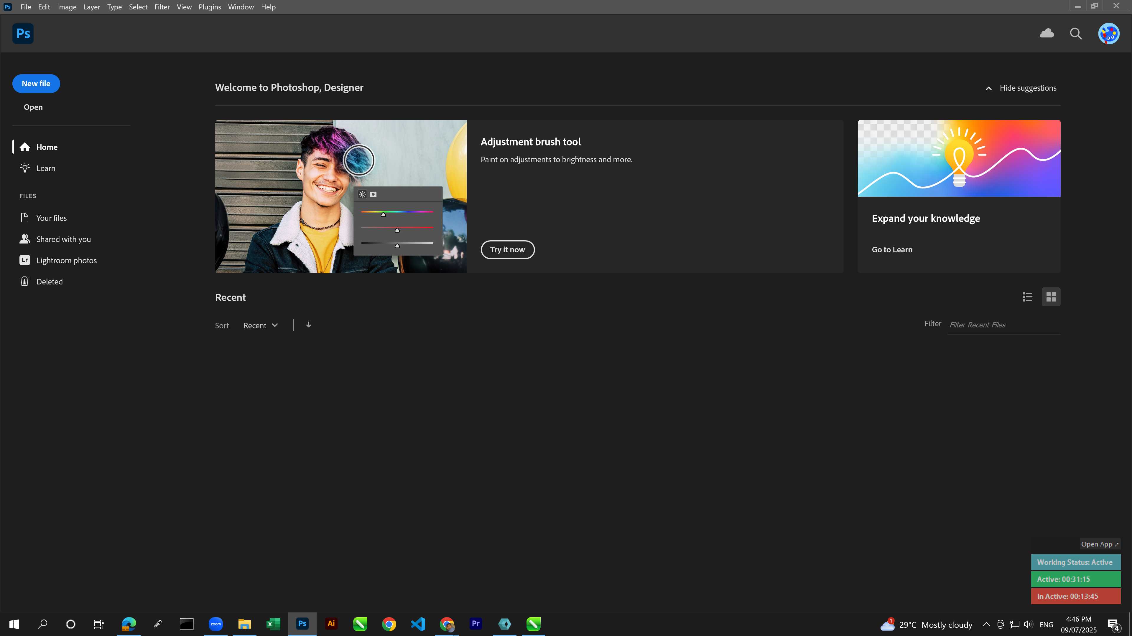1132x636 pixels.
Task: Open the volume control in tray
Action: [1028, 624]
